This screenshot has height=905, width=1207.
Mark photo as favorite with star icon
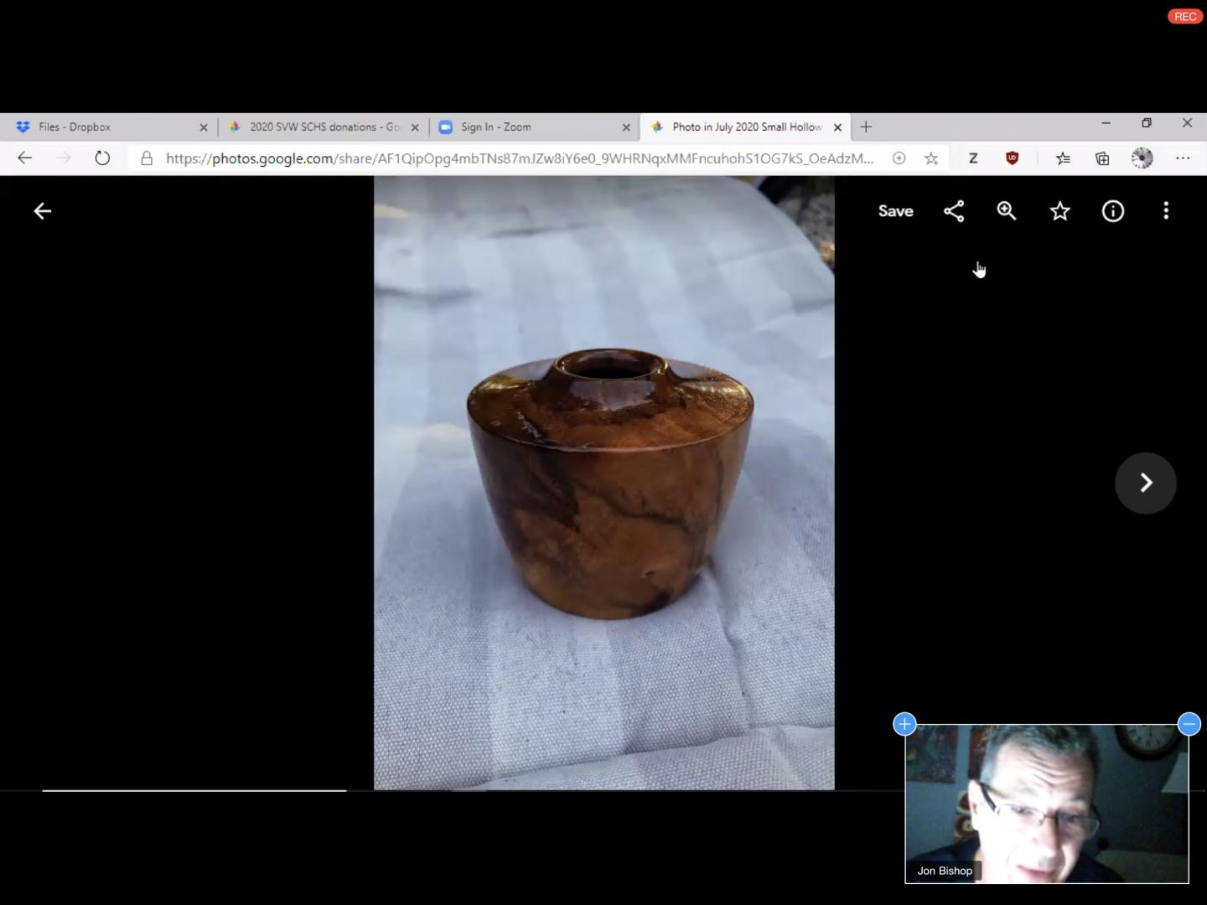click(1060, 211)
